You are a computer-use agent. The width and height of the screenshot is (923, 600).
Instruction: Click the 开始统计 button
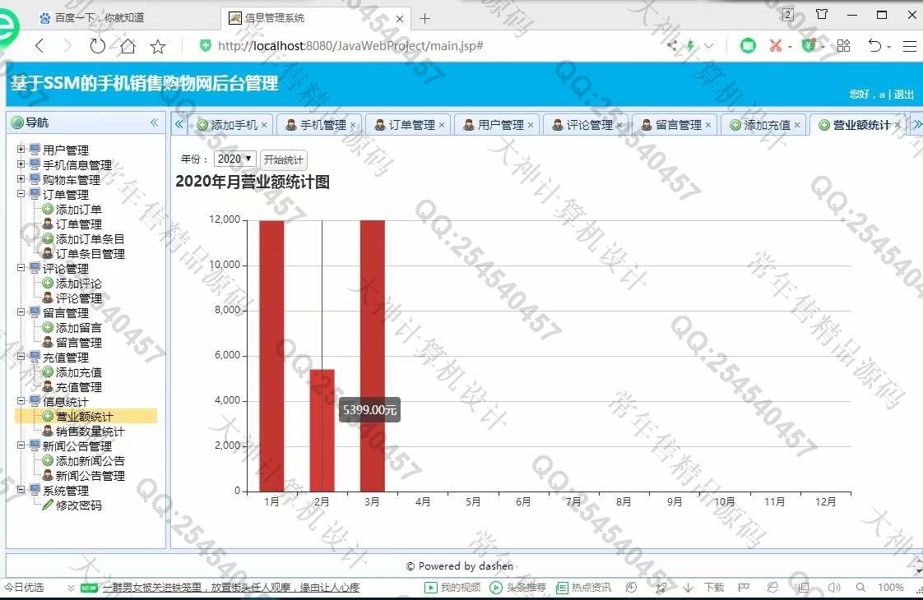coord(283,159)
